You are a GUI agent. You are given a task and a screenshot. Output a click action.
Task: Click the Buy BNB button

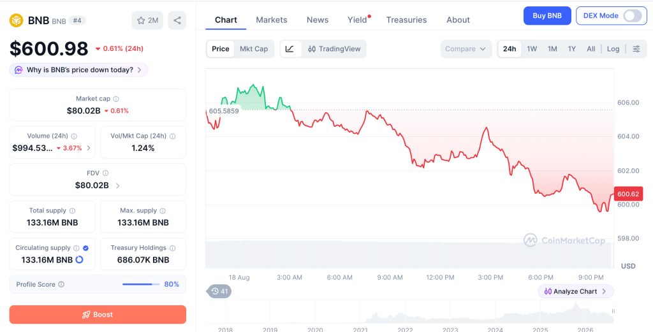tap(547, 16)
